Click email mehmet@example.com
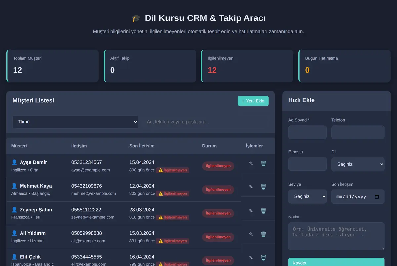The height and width of the screenshot is (266, 397). tap(94, 194)
